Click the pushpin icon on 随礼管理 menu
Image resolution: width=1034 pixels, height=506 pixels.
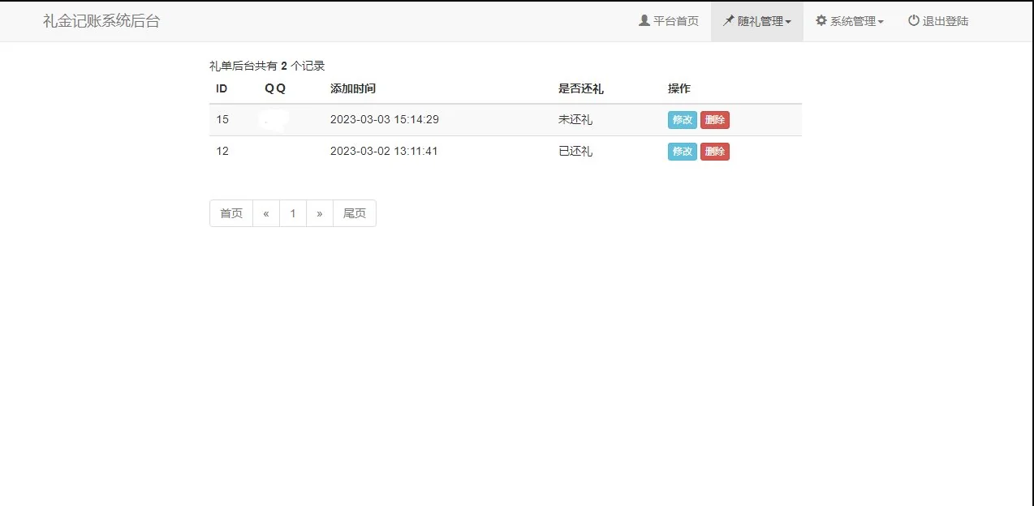point(727,21)
